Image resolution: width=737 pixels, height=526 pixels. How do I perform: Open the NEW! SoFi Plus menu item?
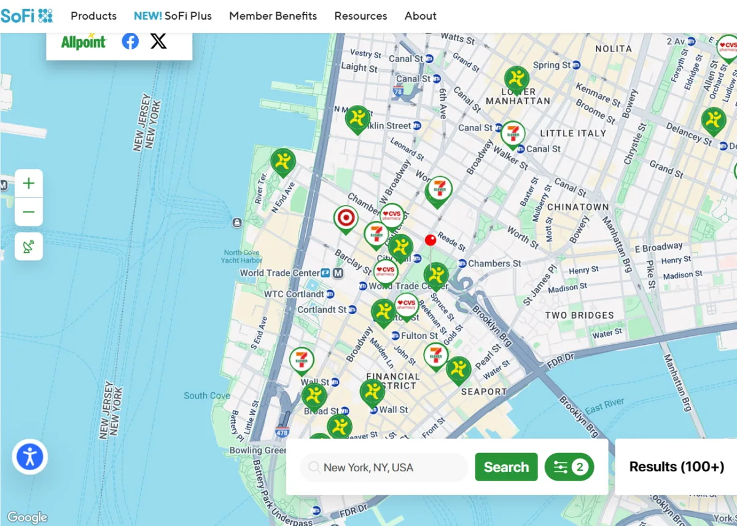pos(173,16)
